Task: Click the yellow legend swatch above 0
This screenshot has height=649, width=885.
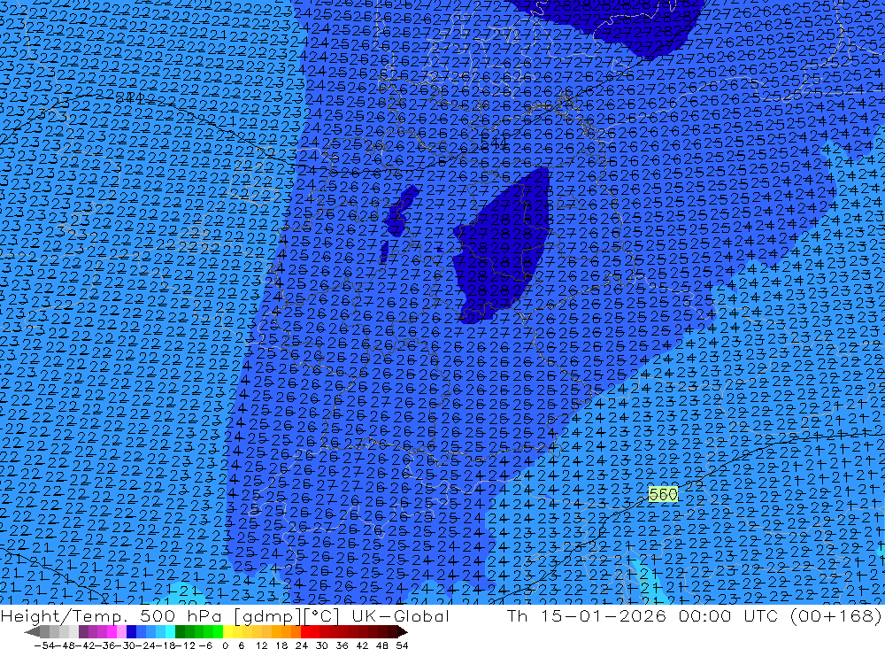Action: tap(228, 632)
